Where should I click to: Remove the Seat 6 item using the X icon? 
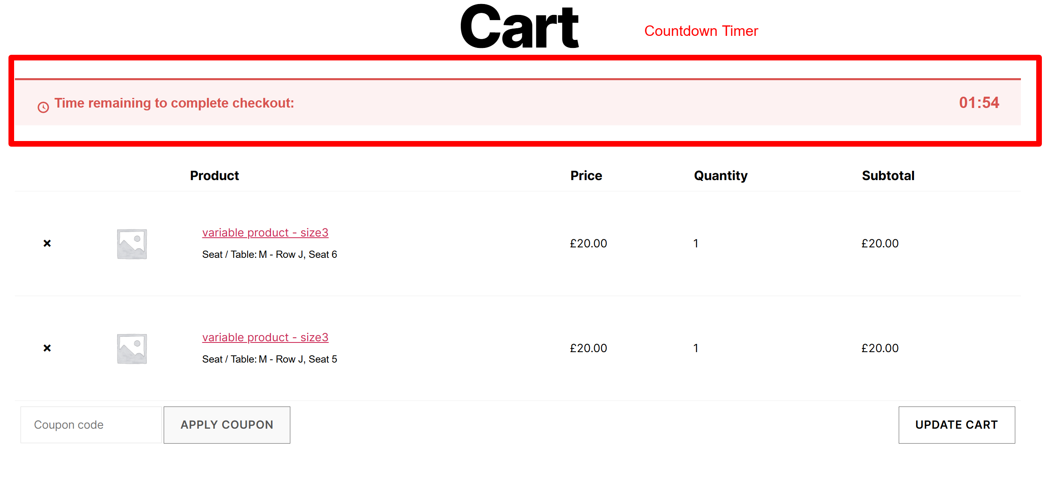pyautogui.click(x=47, y=243)
